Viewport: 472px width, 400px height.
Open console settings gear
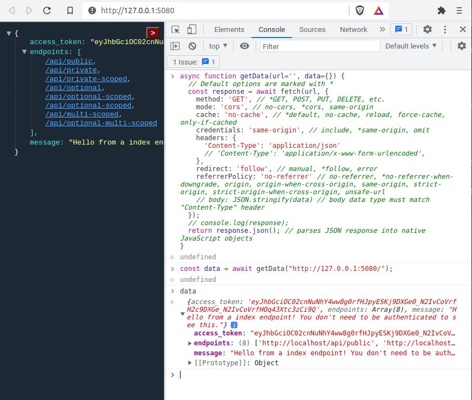pos(462,46)
